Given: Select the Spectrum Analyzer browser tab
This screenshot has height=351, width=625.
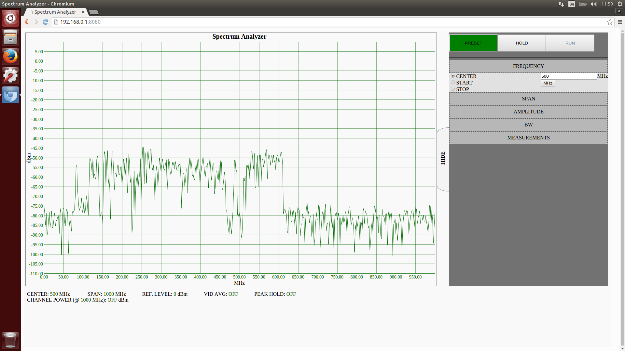Looking at the screenshot, I should click(x=55, y=12).
